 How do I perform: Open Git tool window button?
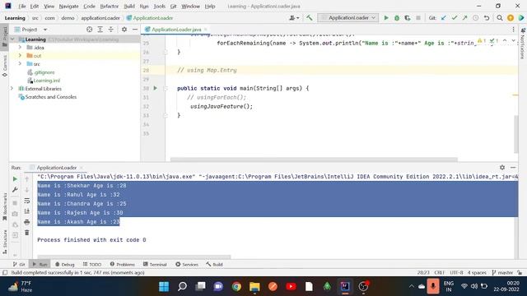tap(19, 265)
